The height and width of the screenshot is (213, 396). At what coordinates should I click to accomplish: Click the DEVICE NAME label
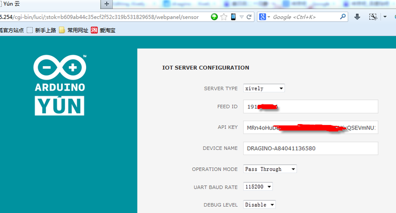coord(220,148)
